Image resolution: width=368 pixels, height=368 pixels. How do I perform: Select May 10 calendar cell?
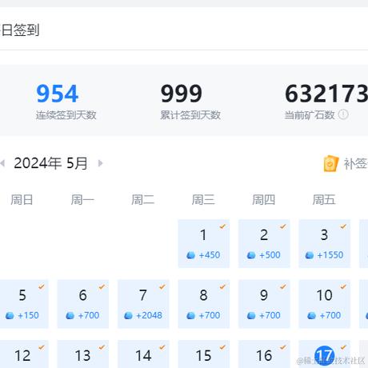(x=324, y=304)
